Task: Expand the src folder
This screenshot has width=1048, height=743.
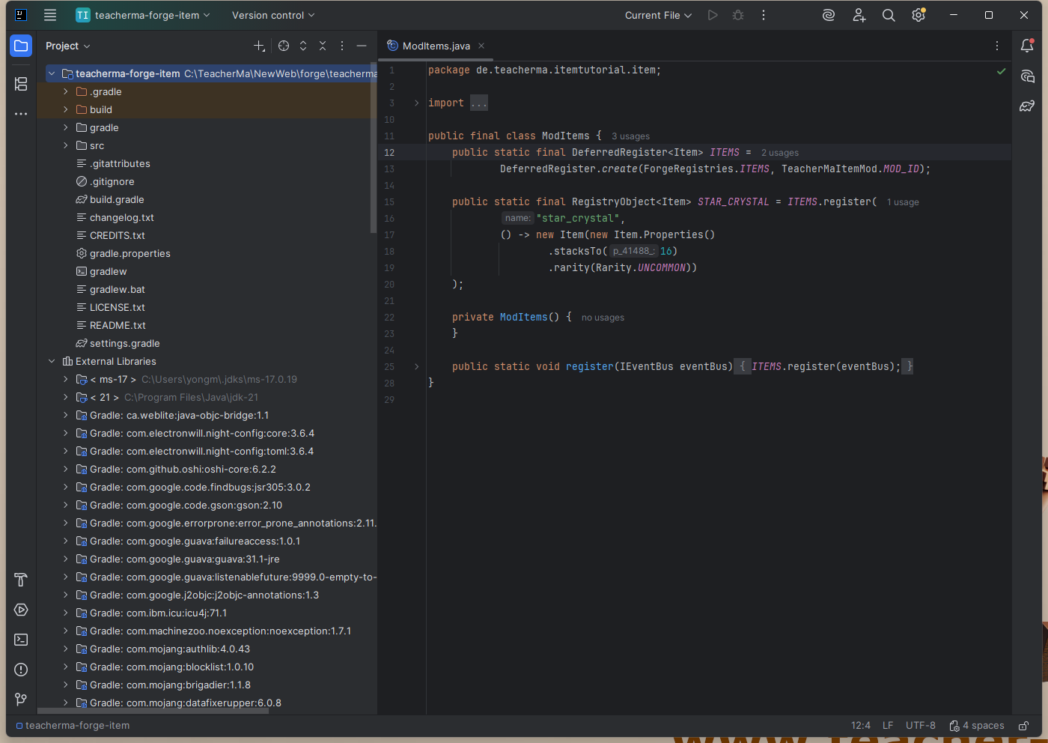Action: [66, 145]
